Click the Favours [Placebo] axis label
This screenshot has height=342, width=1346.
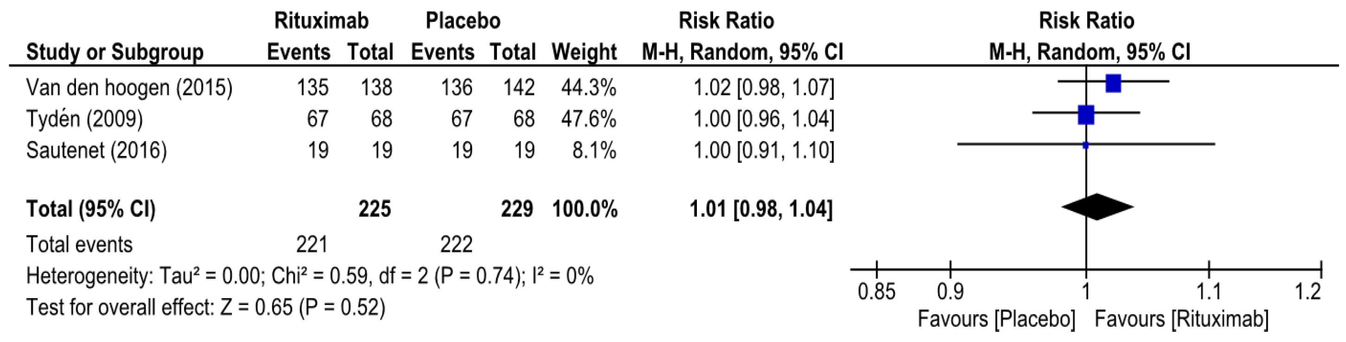(x=996, y=319)
